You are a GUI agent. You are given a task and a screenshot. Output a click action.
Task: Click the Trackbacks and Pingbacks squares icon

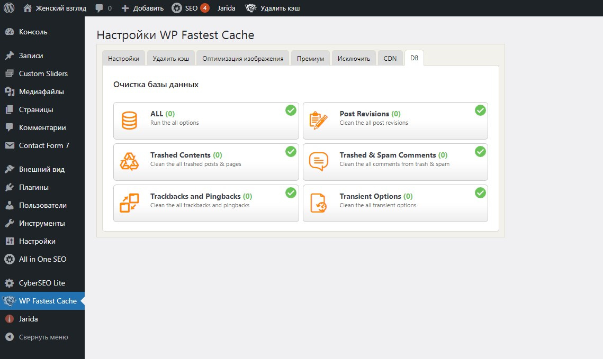(129, 203)
